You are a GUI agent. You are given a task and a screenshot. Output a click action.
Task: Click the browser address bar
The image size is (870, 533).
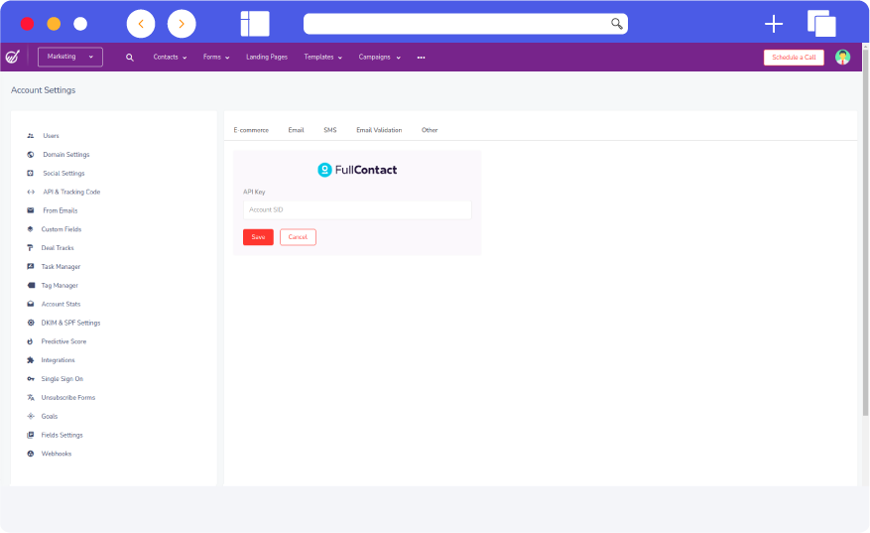[465, 23]
